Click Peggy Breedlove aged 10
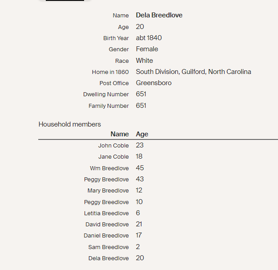This screenshot has width=278, height=270. (x=106, y=202)
